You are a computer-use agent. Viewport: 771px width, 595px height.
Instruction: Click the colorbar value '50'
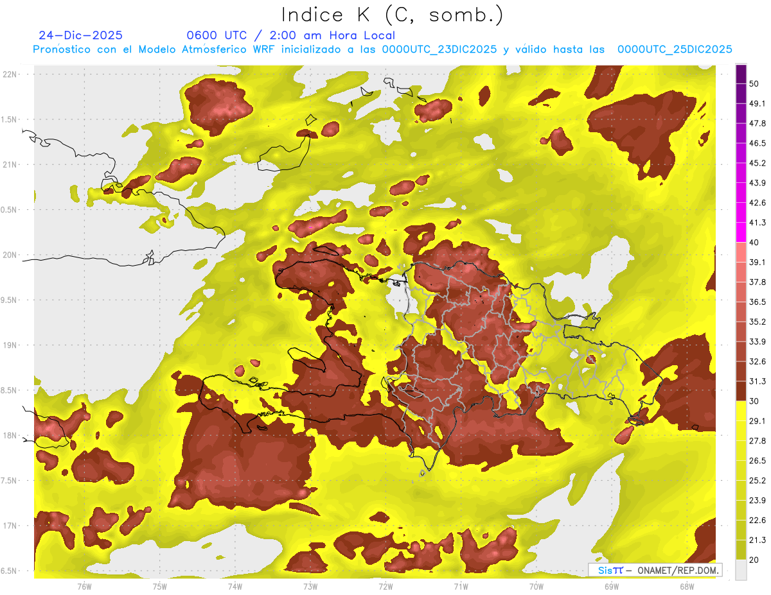click(x=754, y=83)
